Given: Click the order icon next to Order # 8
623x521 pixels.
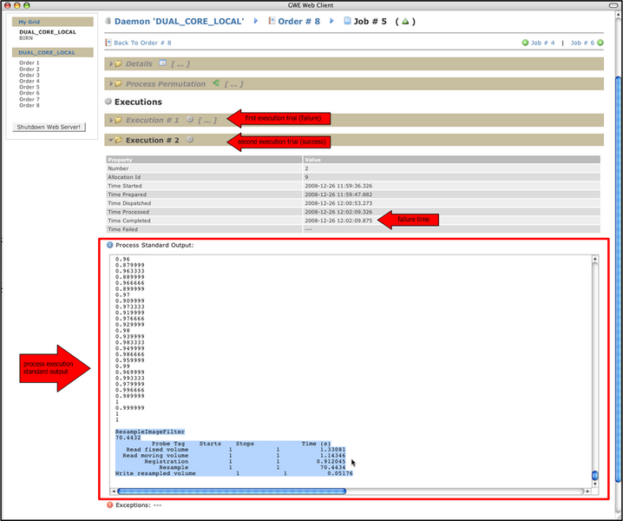Looking at the screenshot, I should pos(272,21).
